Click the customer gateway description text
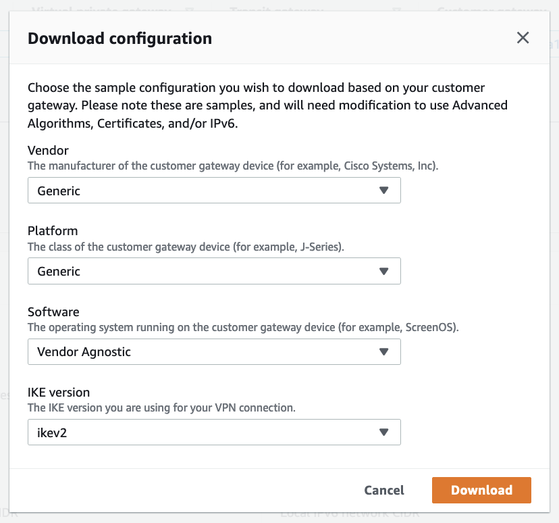The image size is (559, 523). point(233,166)
